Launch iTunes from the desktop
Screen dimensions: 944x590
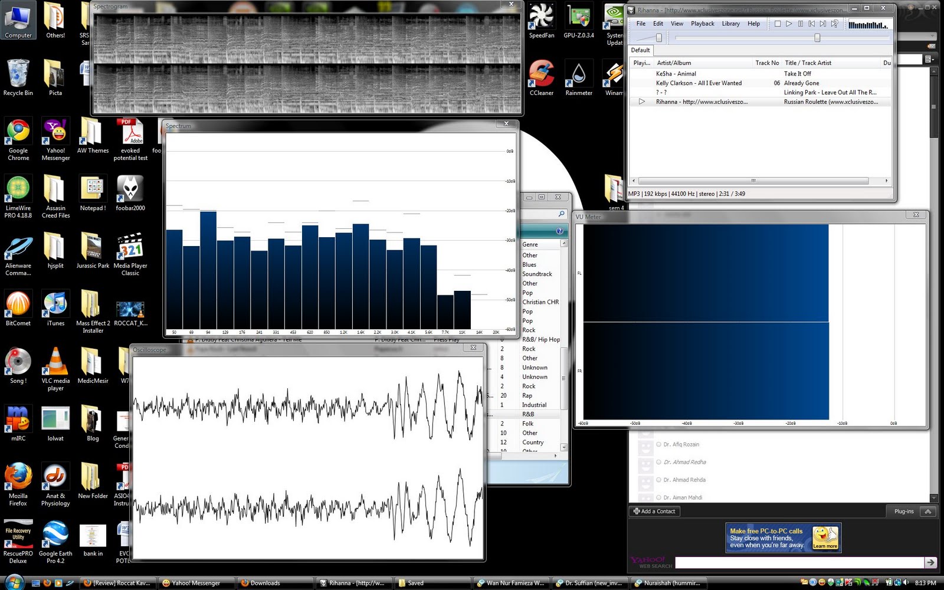pyautogui.click(x=55, y=309)
